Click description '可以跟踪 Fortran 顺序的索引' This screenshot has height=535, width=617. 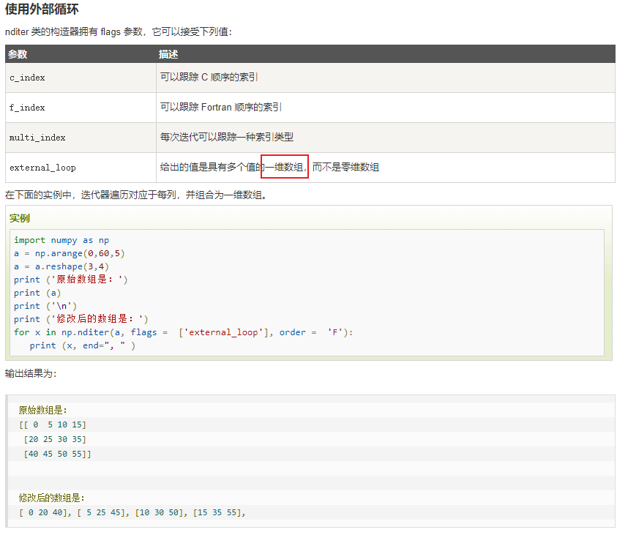(221, 107)
